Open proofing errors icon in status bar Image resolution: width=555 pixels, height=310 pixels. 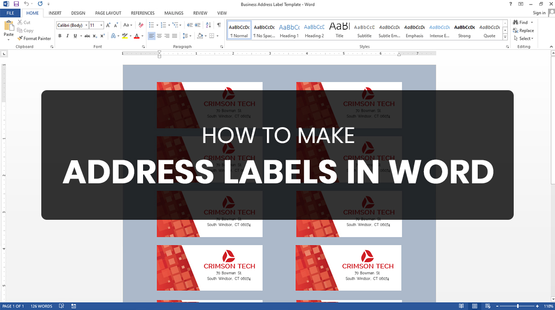pos(61,306)
